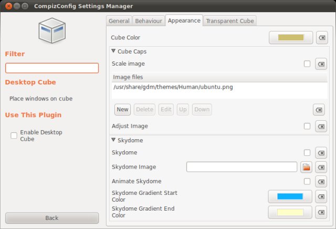Close the CompizConfig Settings Manager window
This screenshot has width=336, height=229.
click(x=8, y=6)
